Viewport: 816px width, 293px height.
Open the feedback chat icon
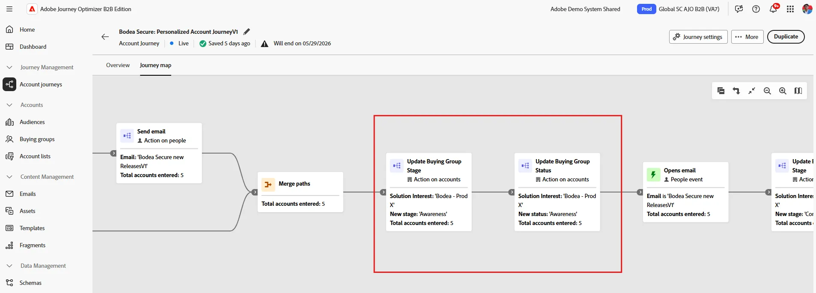coord(739,9)
